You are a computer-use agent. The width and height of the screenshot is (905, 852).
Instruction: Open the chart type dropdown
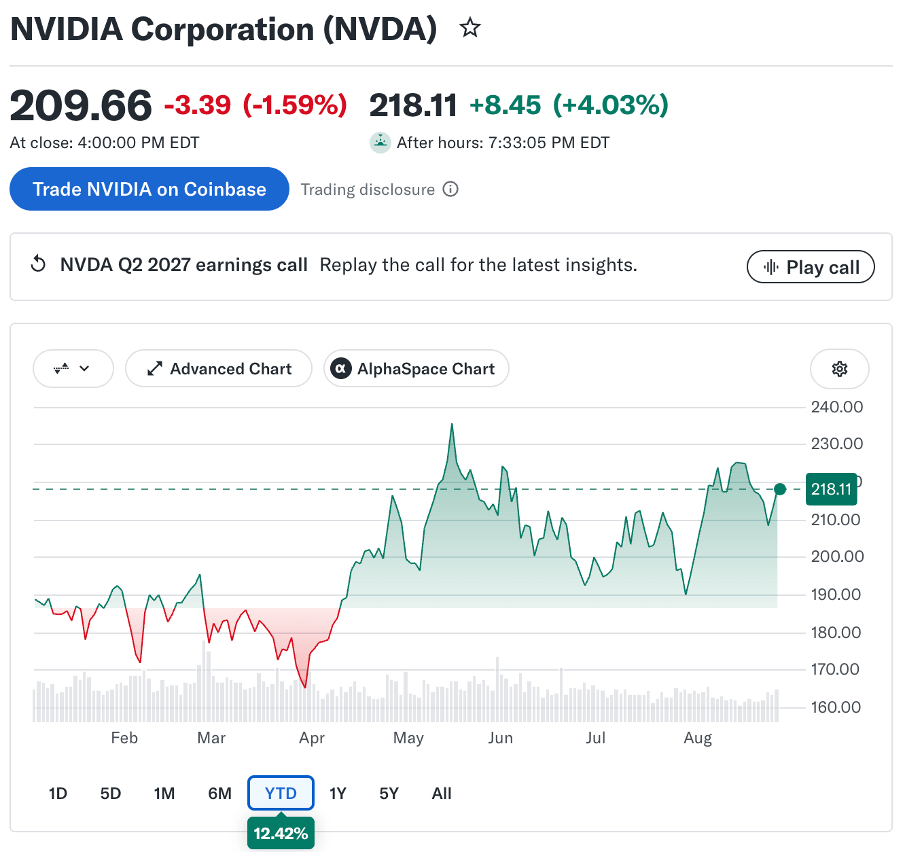[73, 369]
